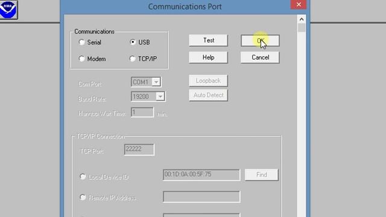Click the Auto Detect button
The width and height of the screenshot is (386, 217).
[208, 95]
